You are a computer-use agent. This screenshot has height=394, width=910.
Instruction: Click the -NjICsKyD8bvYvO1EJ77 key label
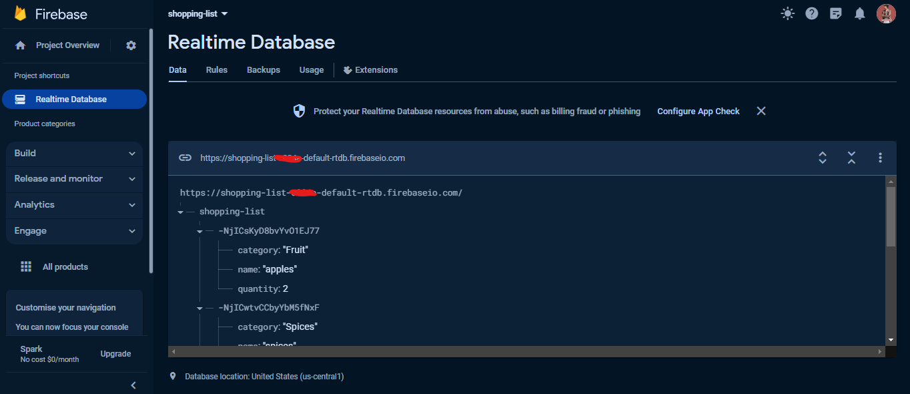coord(269,231)
